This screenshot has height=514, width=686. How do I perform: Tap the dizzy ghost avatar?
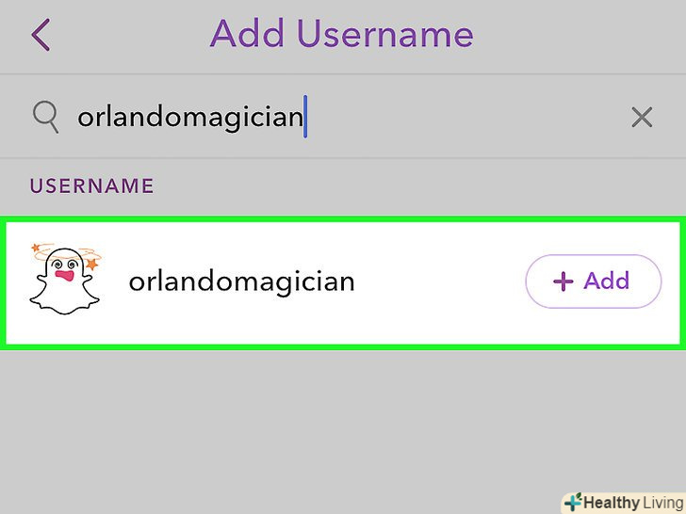pyautogui.click(x=63, y=280)
